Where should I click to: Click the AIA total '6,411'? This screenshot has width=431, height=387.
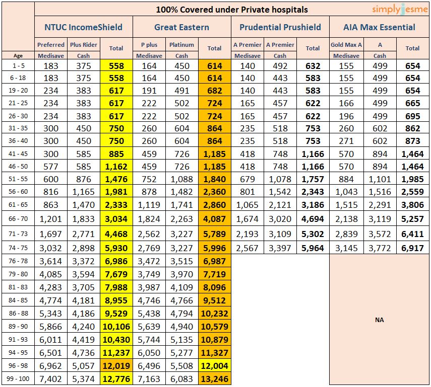coord(412,234)
